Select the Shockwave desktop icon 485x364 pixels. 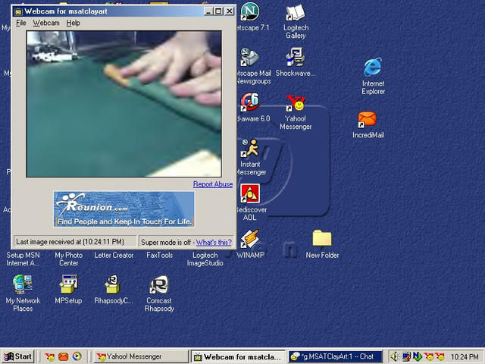tap(296, 57)
